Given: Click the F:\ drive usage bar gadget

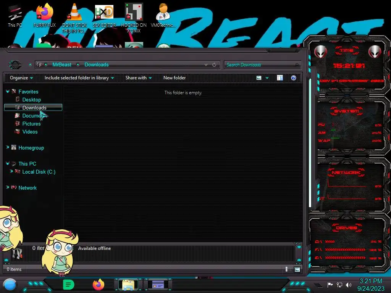Looking at the screenshot, I should tap(348, 250).
